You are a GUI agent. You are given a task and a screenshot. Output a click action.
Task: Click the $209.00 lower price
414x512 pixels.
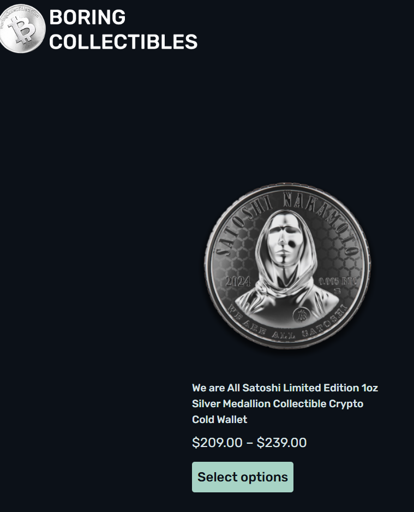(217, 443)
